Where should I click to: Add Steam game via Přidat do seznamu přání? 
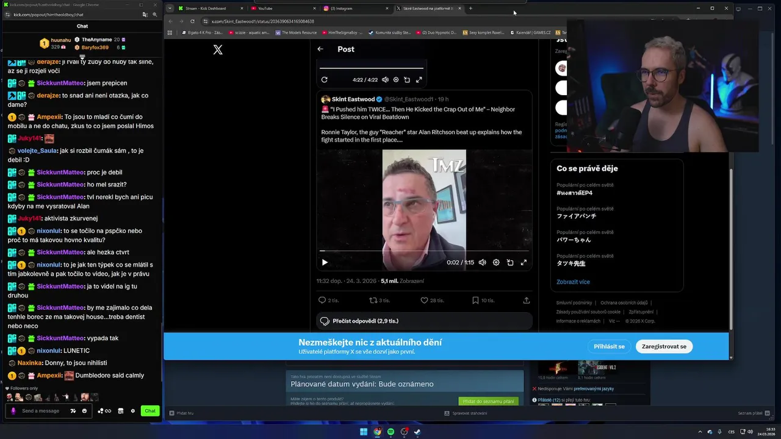tap(488, 401)
